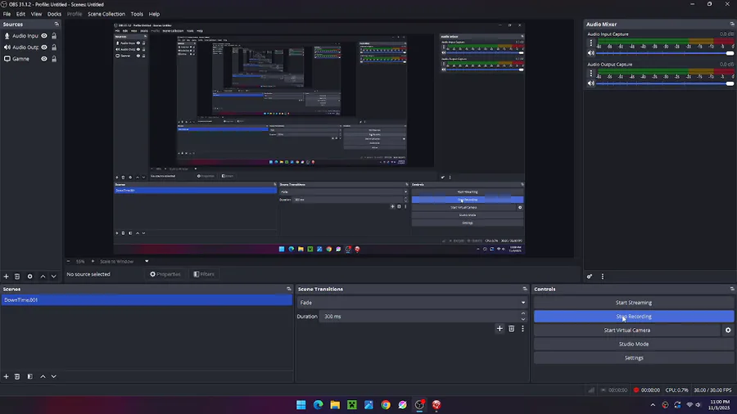The height and width of the screenshot is (414, 737).
Task: Lock the Game source
Action: point(54,59)
